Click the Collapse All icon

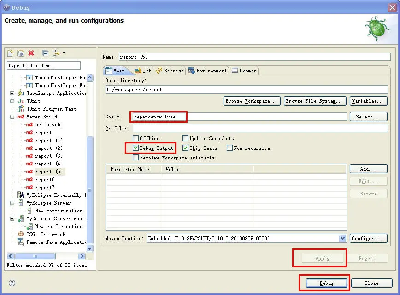click(x=45, y=53)
